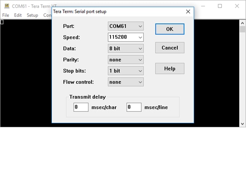Open the Flow control dropdown
The height and width of the screenshot is (172, 246).
pos(126,82)
